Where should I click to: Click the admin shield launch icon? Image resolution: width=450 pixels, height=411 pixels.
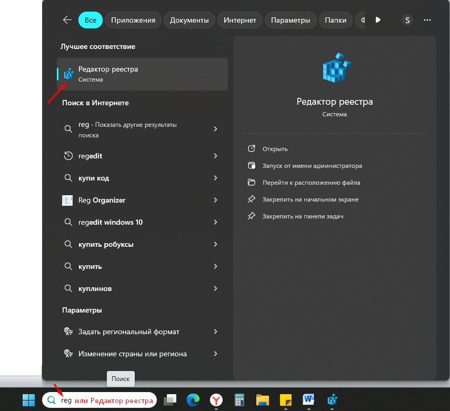[252, 166]
